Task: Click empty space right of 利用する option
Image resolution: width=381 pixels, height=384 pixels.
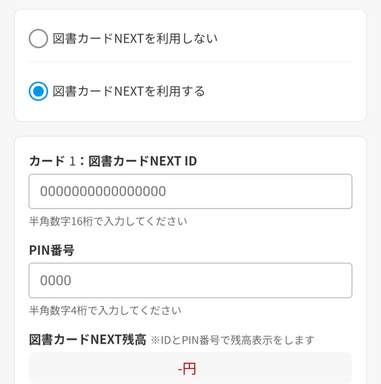Action: pos(285,91)
